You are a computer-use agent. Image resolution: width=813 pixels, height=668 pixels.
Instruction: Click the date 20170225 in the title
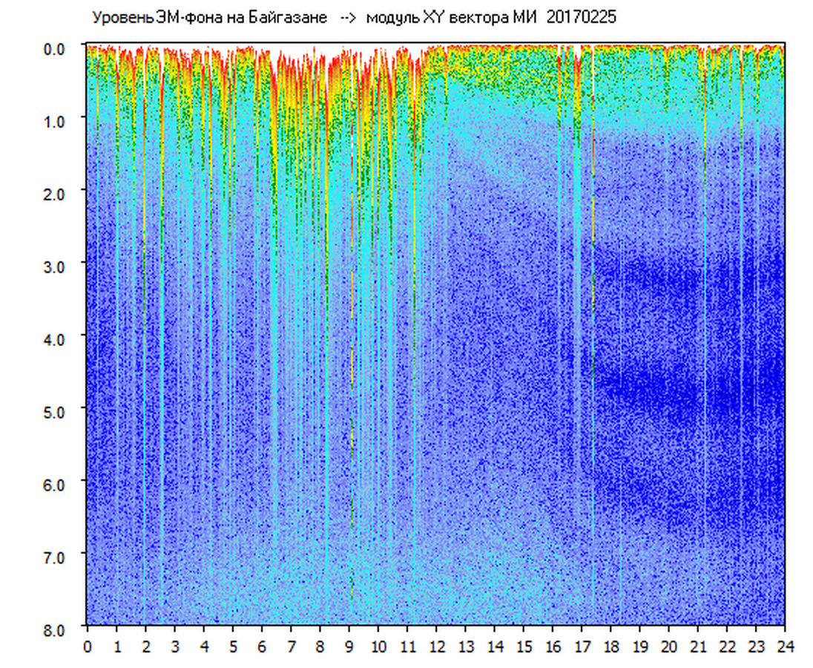tap(581, 18)
